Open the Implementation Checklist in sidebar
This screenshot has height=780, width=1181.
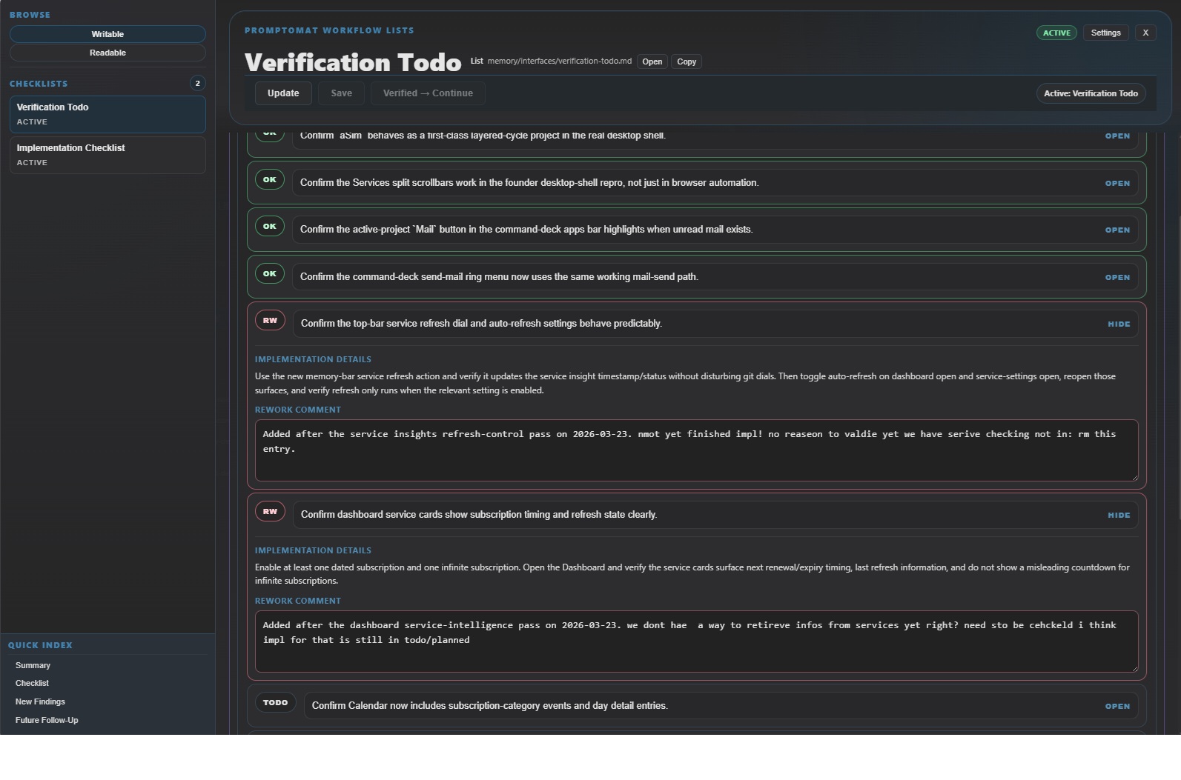(x=107, y=155)
